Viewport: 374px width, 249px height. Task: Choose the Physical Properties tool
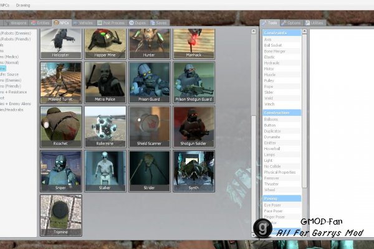(282, 172)
